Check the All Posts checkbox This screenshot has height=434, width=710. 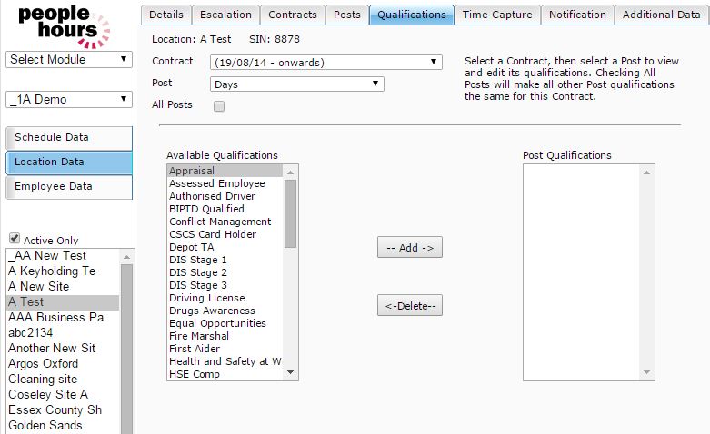click(218, 106)
